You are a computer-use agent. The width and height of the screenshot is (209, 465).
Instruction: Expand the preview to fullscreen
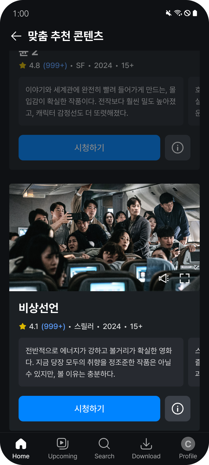click(x=185, y=278)
